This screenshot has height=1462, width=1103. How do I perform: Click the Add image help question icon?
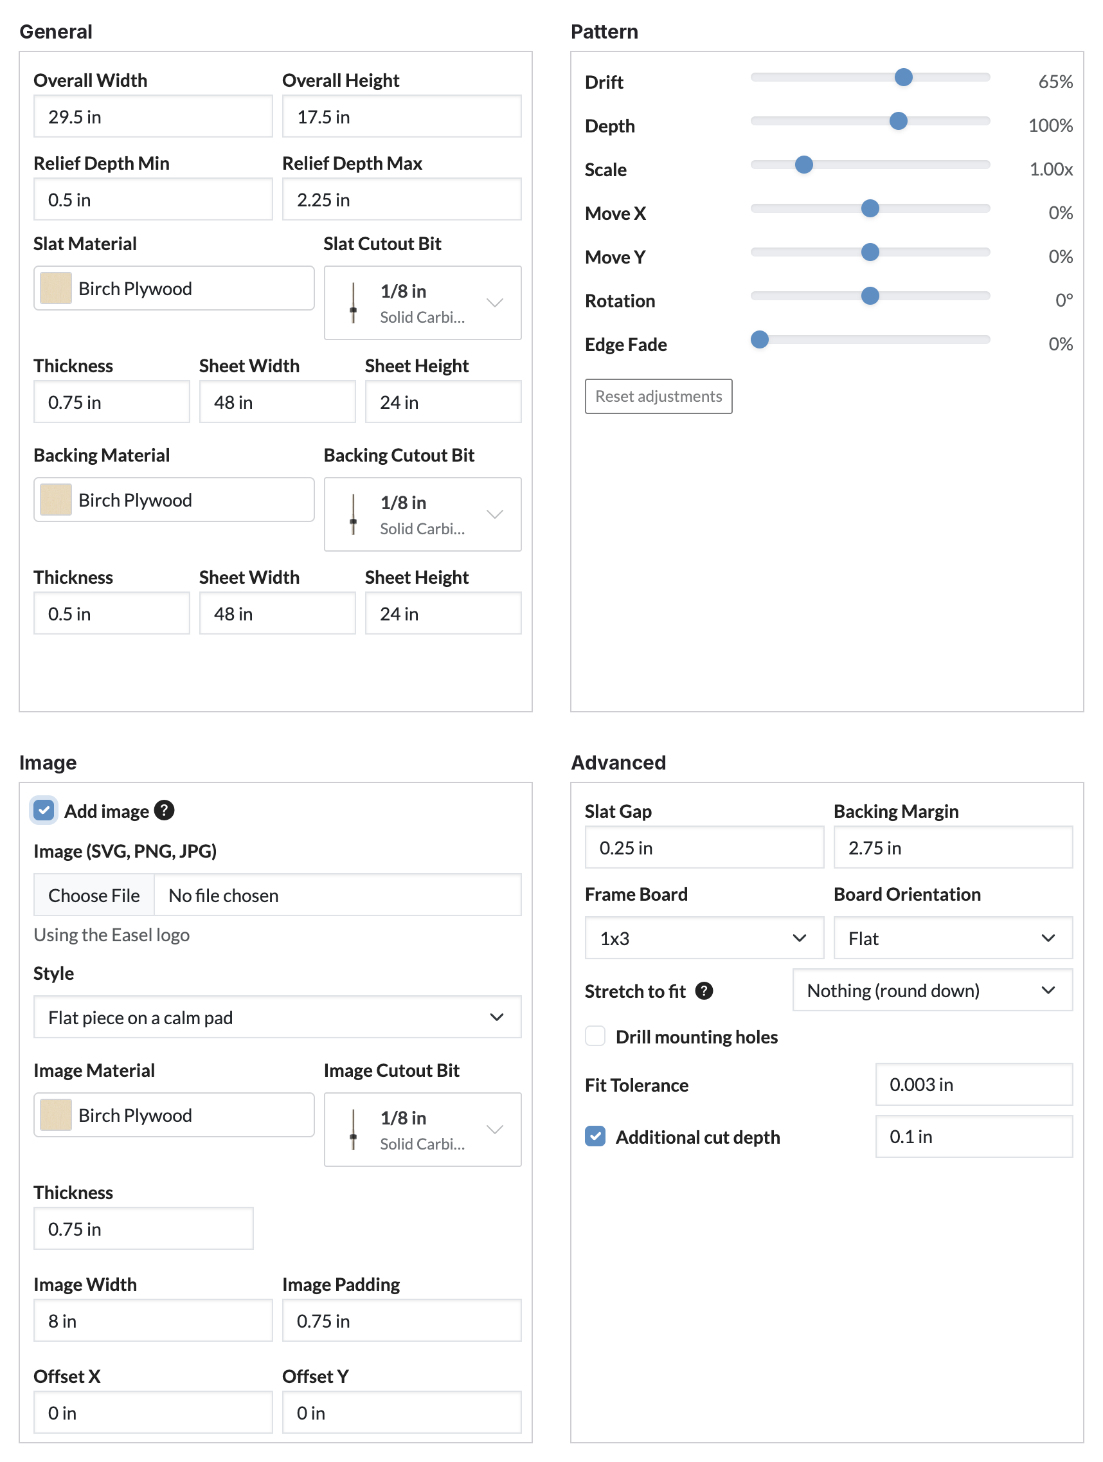click(x=164, y=809)
